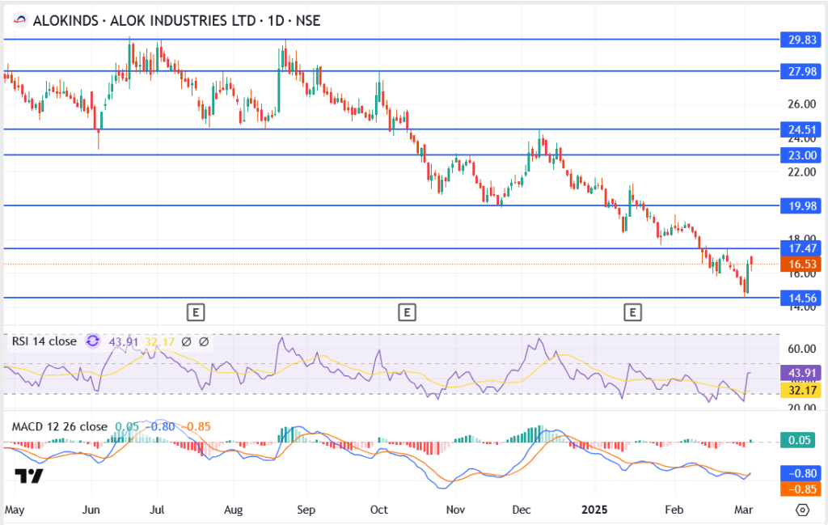Select the 'MACD 12 26 close' indicator title
This screenshot has height=525, width=828.
pyautogui.click(x=59, y=426)
